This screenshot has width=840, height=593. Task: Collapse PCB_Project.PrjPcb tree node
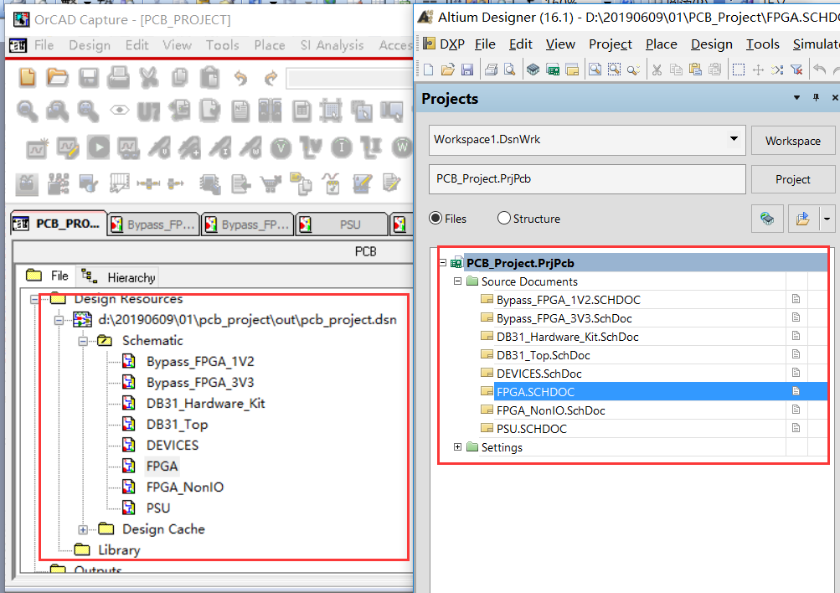442,262
